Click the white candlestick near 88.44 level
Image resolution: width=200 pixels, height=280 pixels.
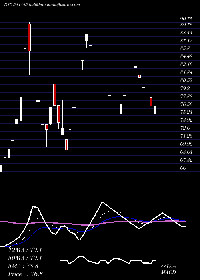click(x=87, y=38)
